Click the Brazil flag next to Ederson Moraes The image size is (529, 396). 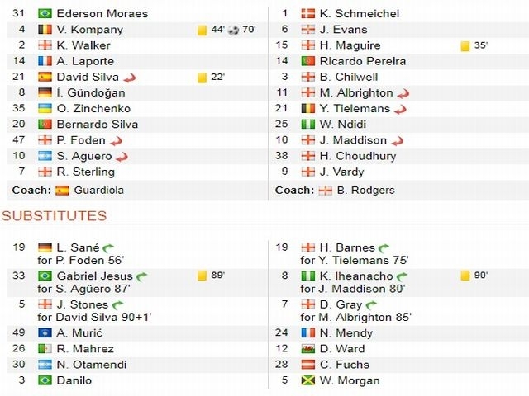(45, 14)
